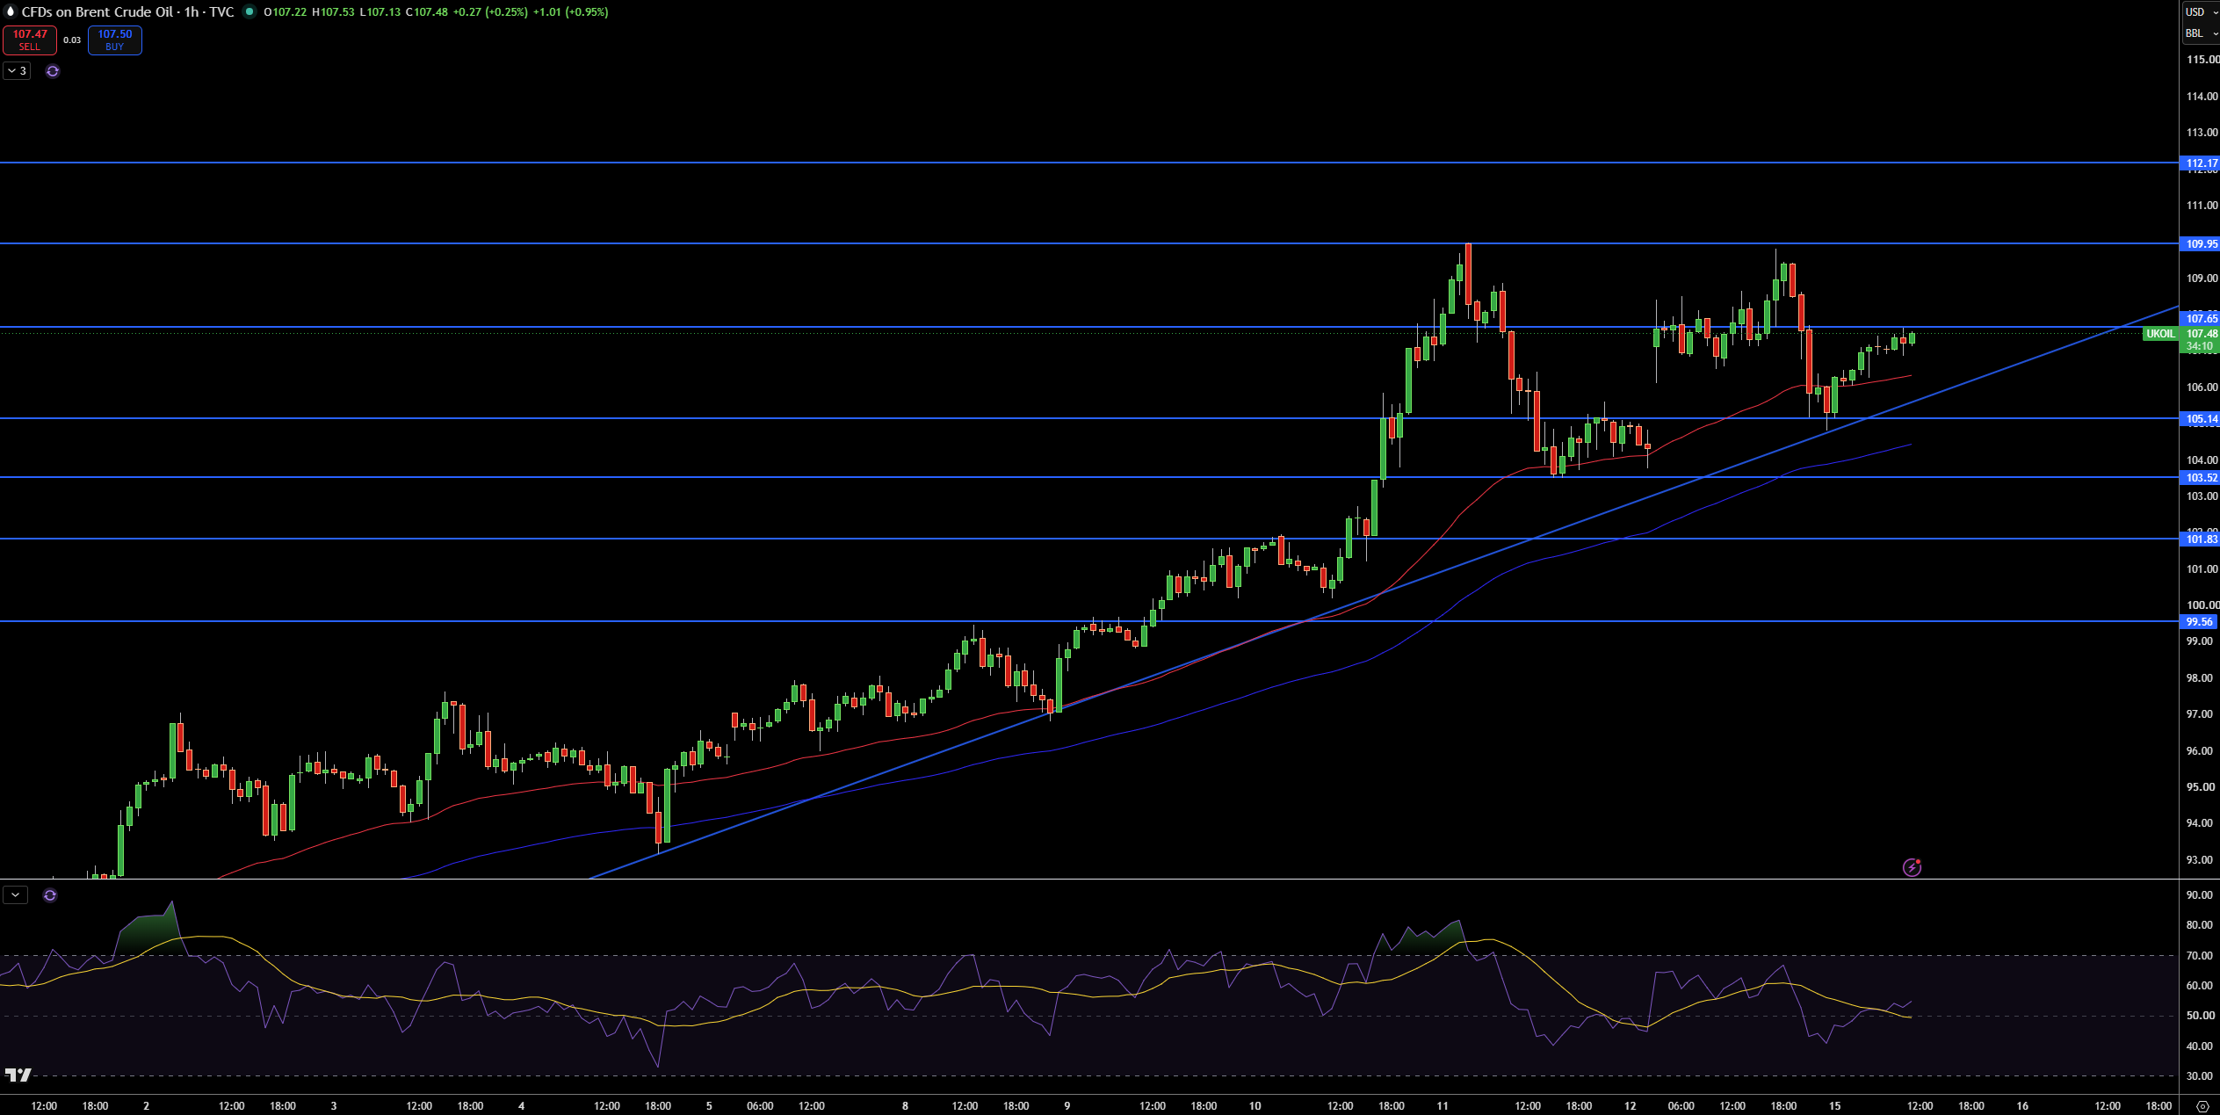Expand the RSI pane legend chevron

(16, 895)
